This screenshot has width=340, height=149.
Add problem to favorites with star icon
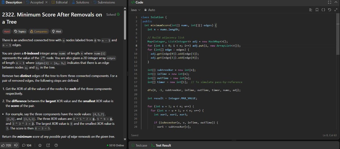[40, 145]
